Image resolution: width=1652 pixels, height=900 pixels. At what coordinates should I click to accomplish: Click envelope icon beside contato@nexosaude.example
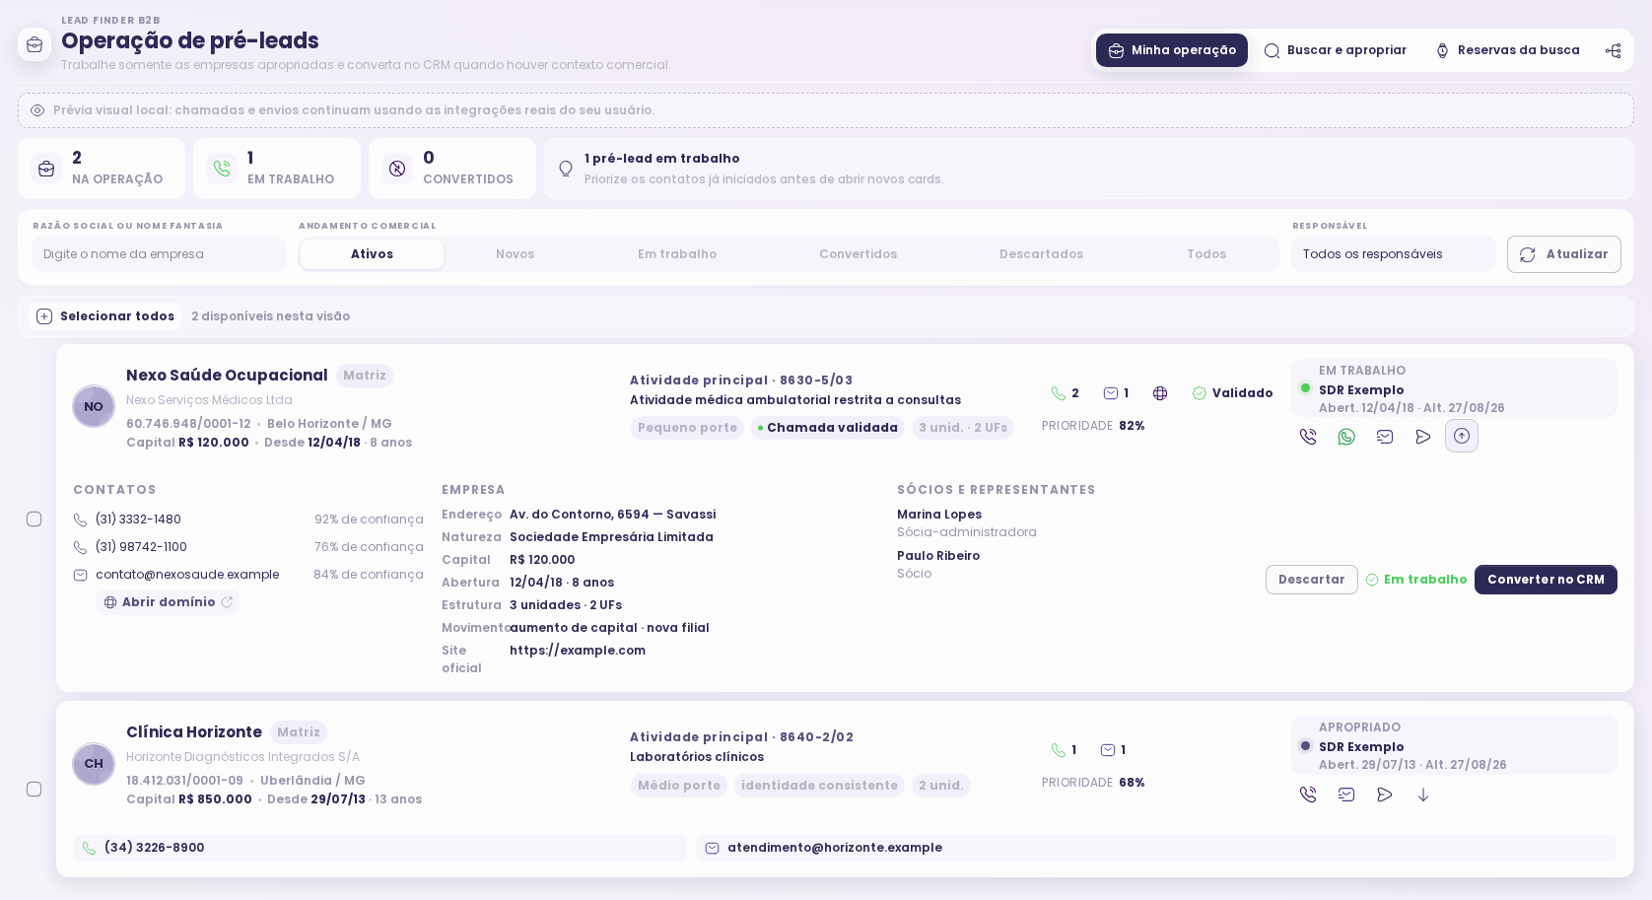coord(81,575)
